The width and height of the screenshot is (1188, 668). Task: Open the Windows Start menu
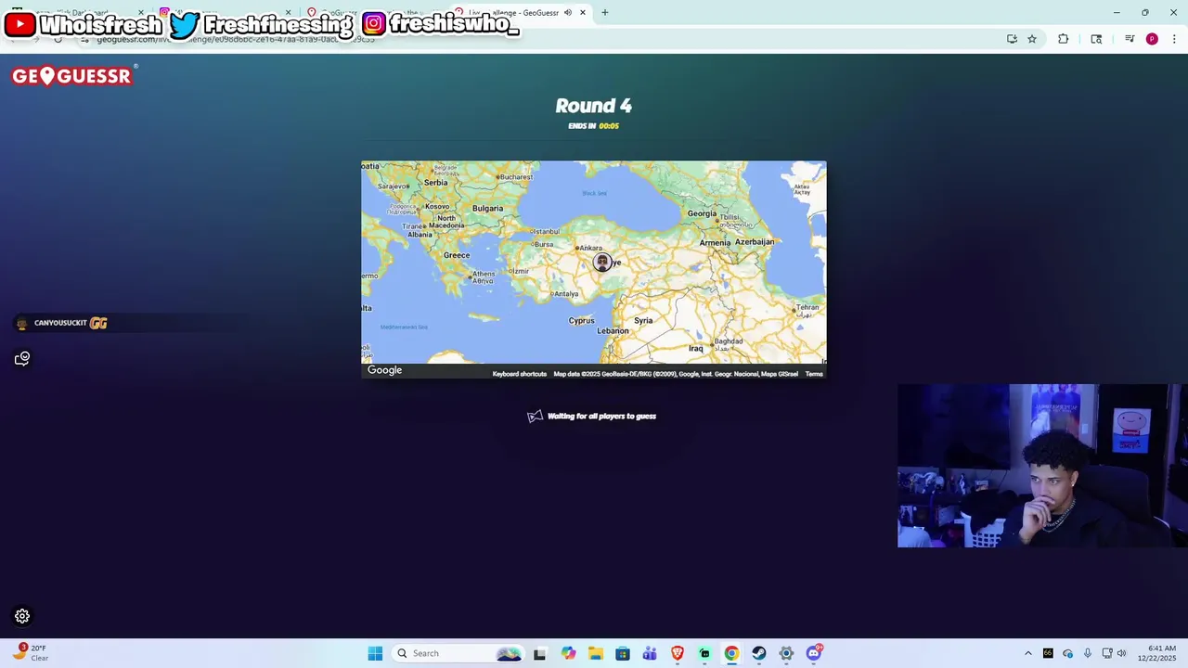[375, 653]
